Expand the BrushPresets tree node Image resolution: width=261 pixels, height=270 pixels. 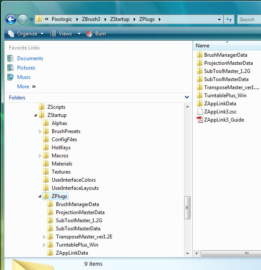coord(40,131)
